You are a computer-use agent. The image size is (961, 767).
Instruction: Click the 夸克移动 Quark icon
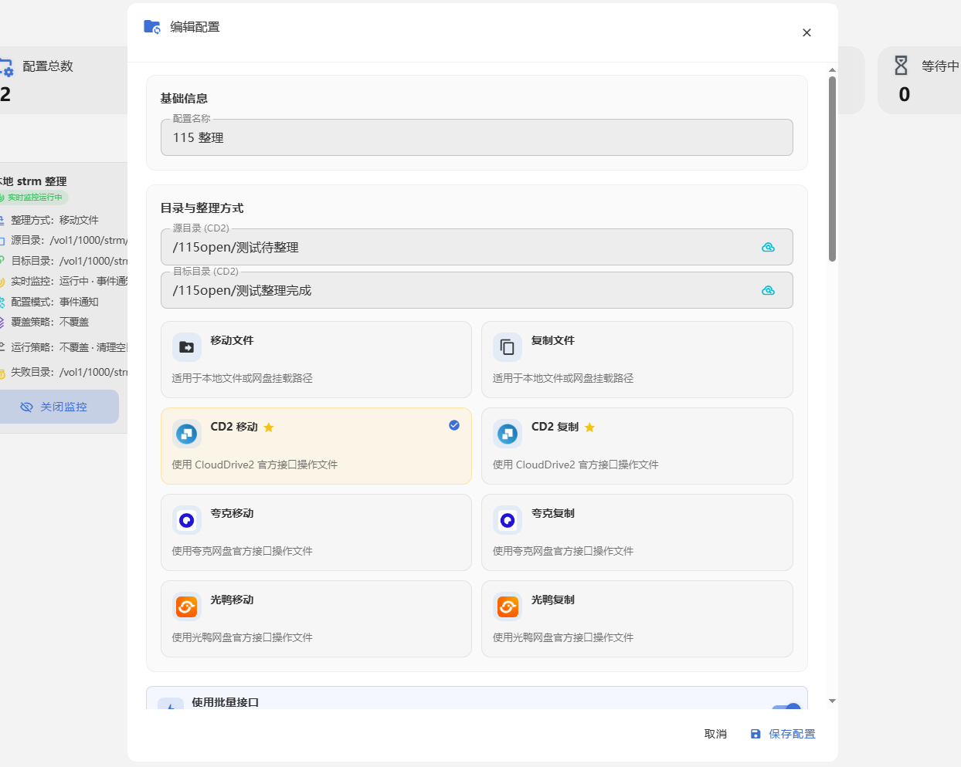187,520
